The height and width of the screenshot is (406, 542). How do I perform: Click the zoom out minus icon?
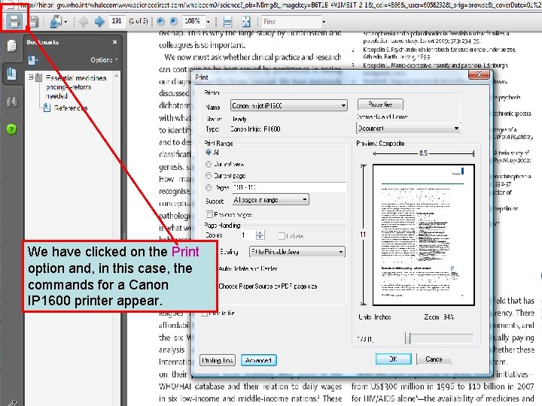160,21
